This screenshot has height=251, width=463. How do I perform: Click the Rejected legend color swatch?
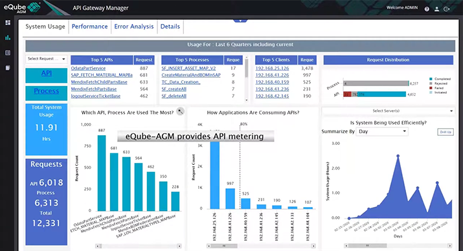coord(431,83)
